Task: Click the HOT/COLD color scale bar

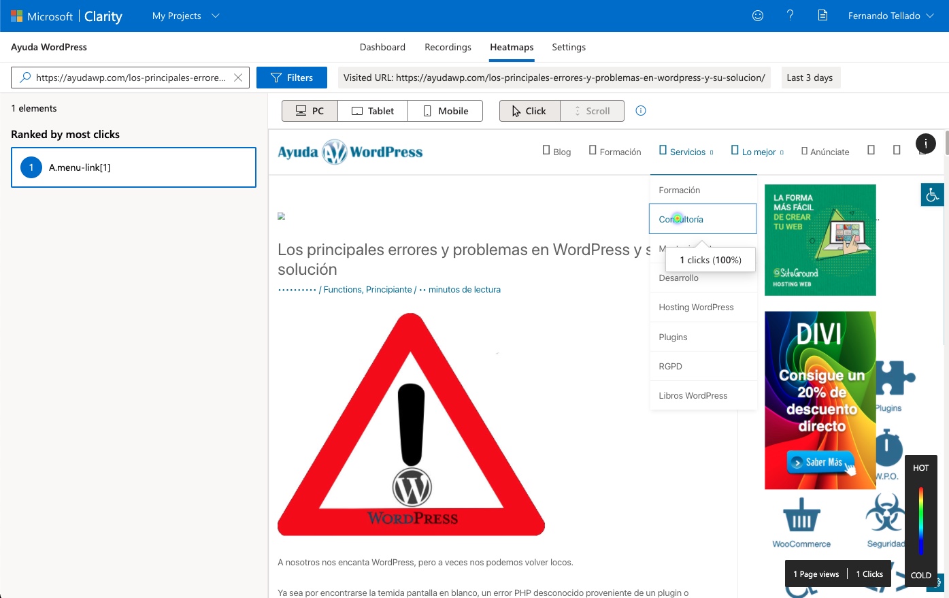Action: 920,521
